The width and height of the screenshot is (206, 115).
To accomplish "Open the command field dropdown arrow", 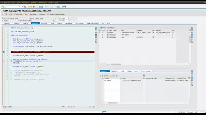I will pyautogui.click(x=20, y=7).
